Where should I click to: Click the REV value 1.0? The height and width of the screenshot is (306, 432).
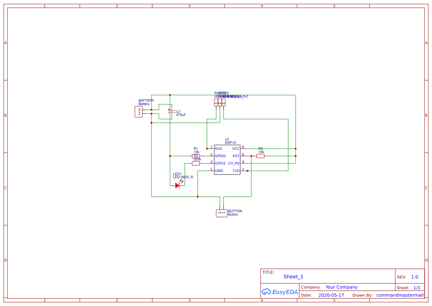pos(414,277)
